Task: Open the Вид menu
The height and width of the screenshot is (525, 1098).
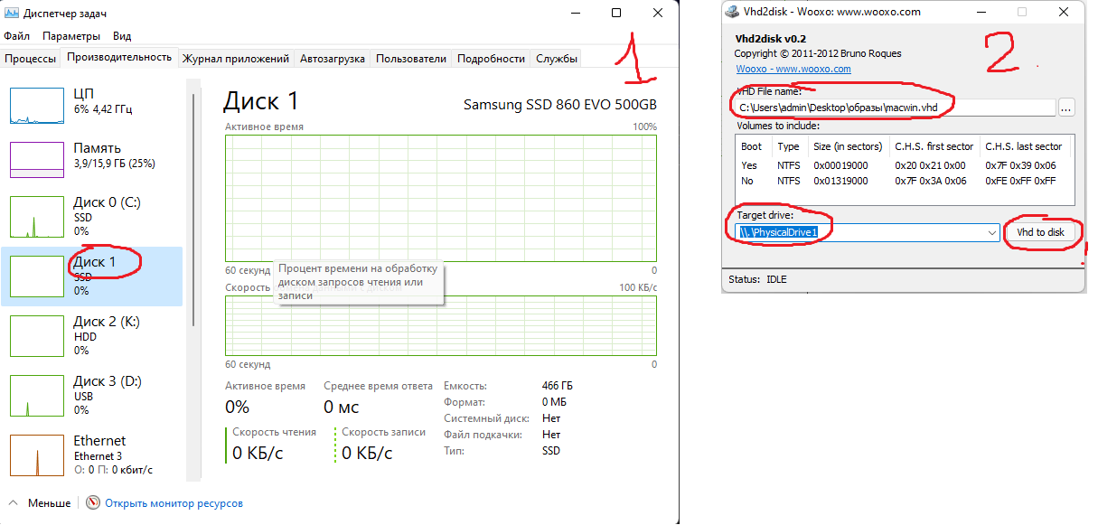Action: click(x=122, y=36)
